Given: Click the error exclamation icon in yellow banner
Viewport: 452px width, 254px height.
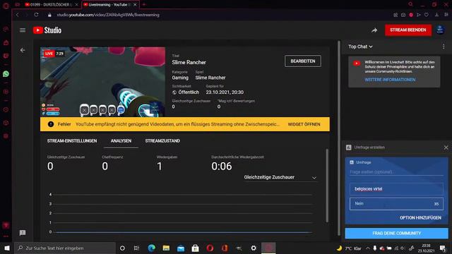Looking at the screenshot, I should [x=51, y=124].
